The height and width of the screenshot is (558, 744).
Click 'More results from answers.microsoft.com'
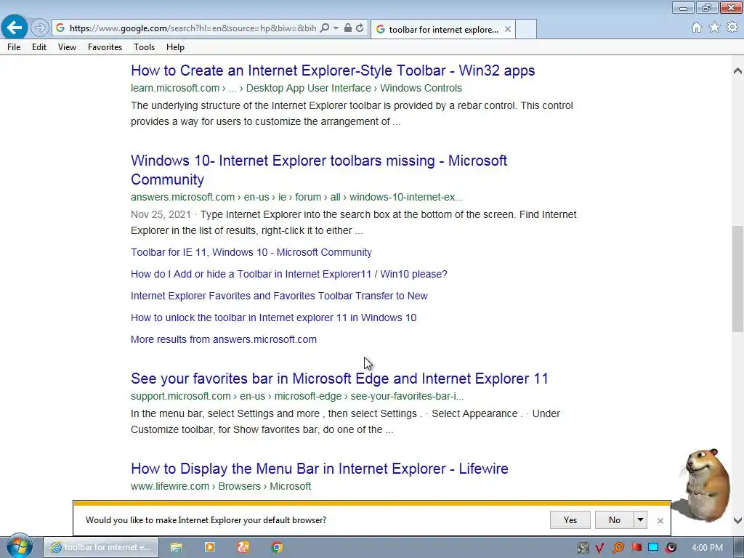tap(224, 340)
